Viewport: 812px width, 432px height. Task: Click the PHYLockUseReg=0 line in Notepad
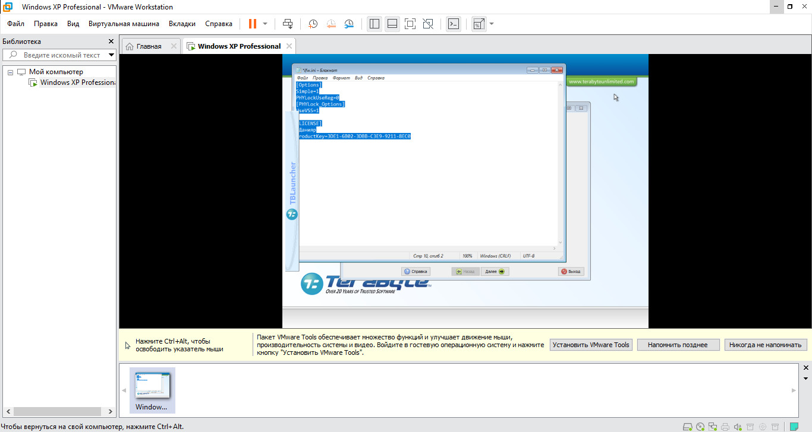pyautogui.click(x=317, y=97)
